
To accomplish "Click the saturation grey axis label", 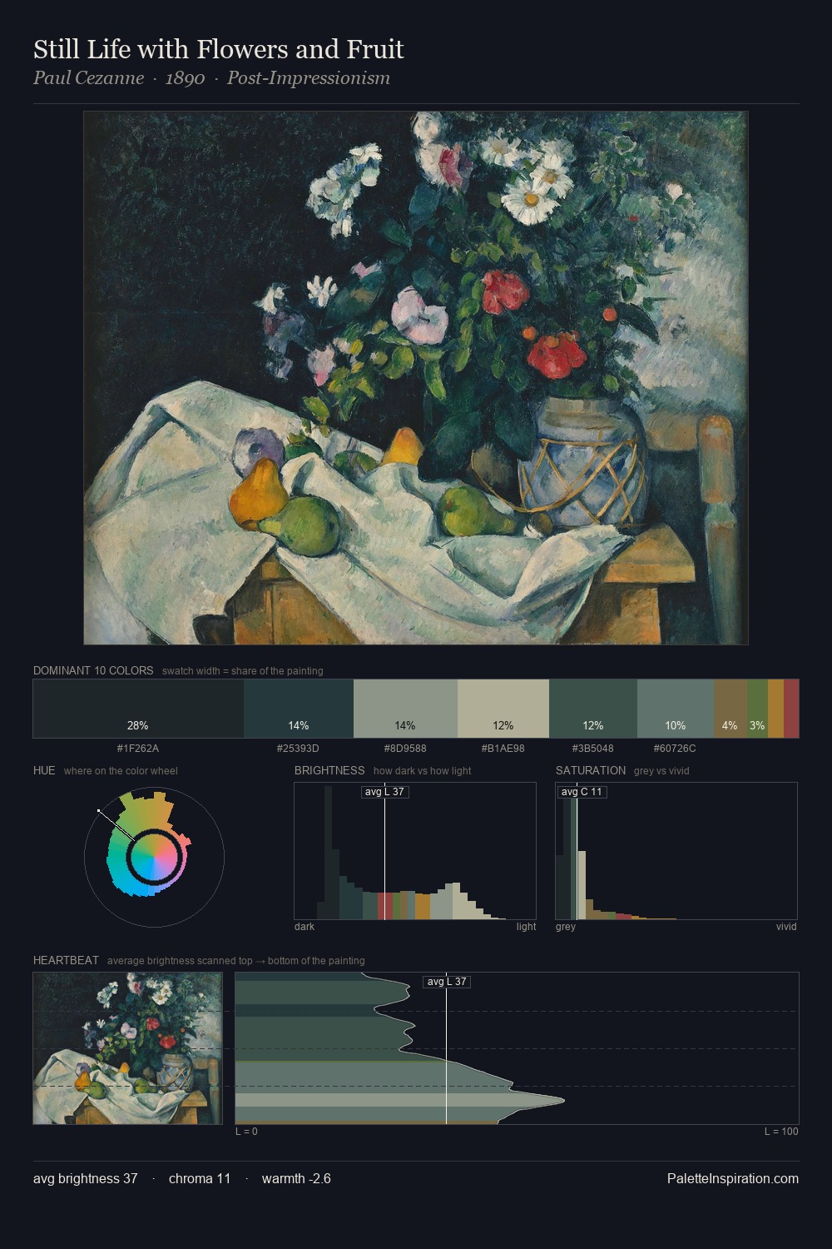I will pyautogui.click(x=566, y=926).
